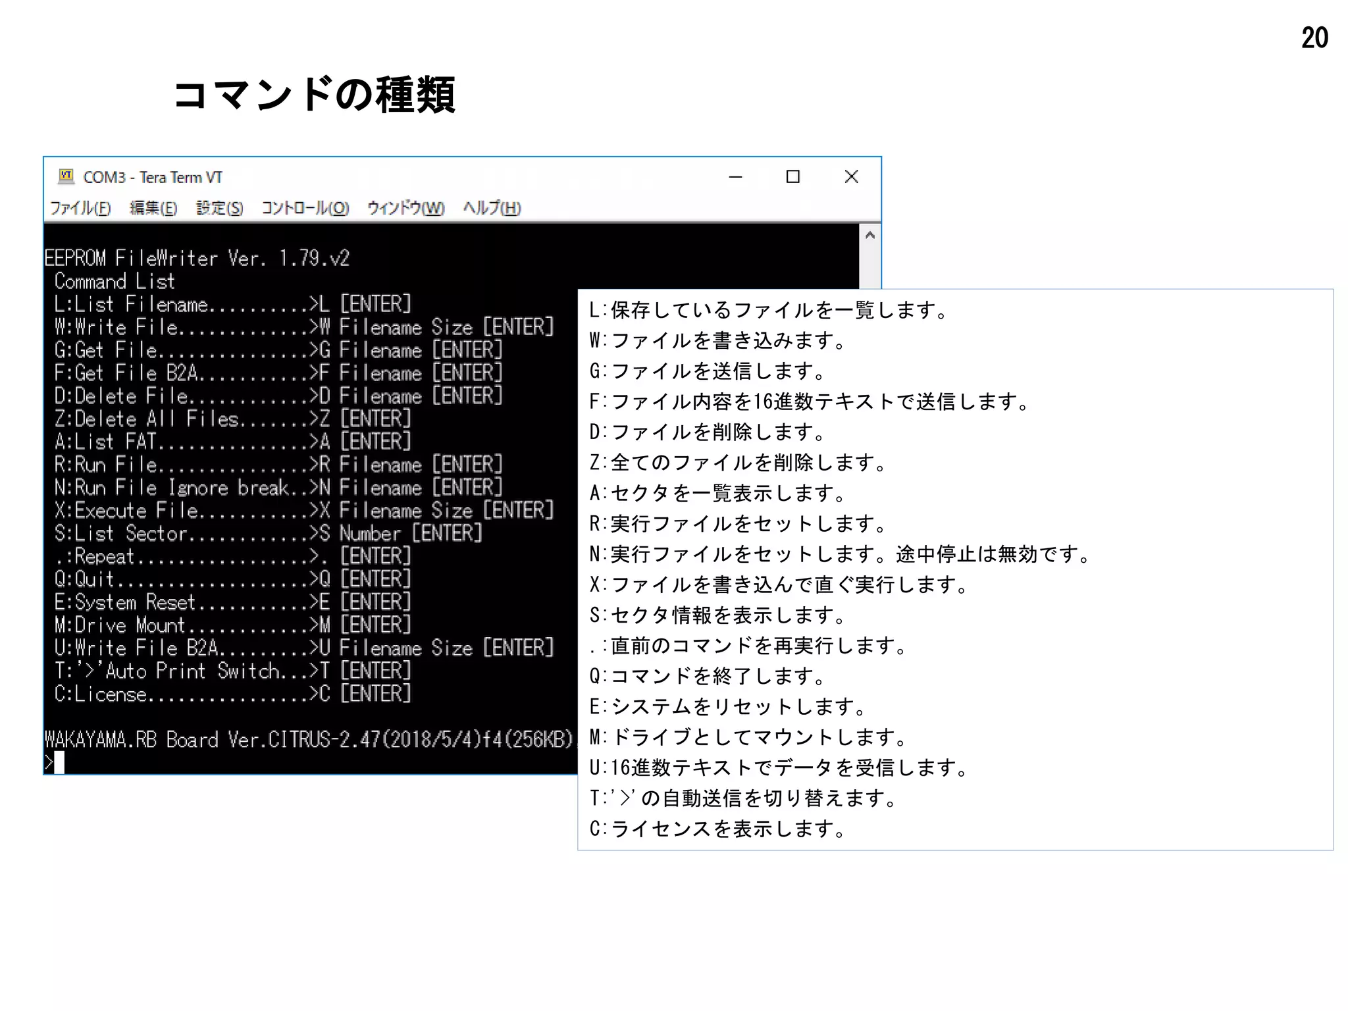Select the 'Z:Delete All Files' command line
1348x1011 pixels.
tap(233, 419)
